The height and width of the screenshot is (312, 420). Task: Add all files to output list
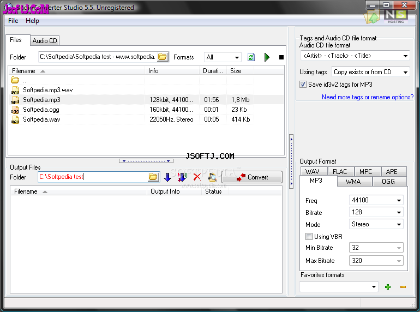(182, 177)
